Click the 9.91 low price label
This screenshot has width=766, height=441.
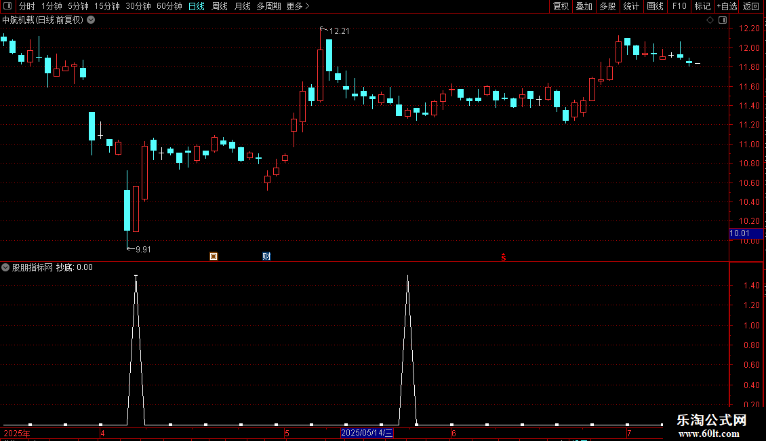143,250
